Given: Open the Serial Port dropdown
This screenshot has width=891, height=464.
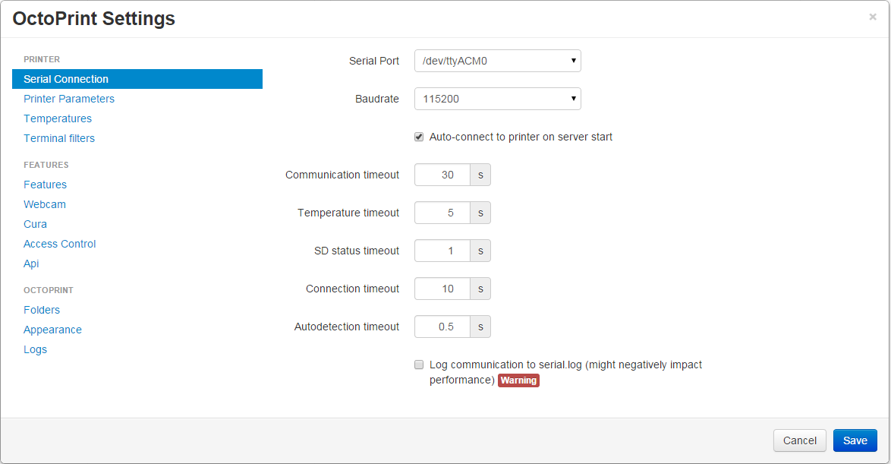Looking at the screenshot, I should (x=497, y=61).
